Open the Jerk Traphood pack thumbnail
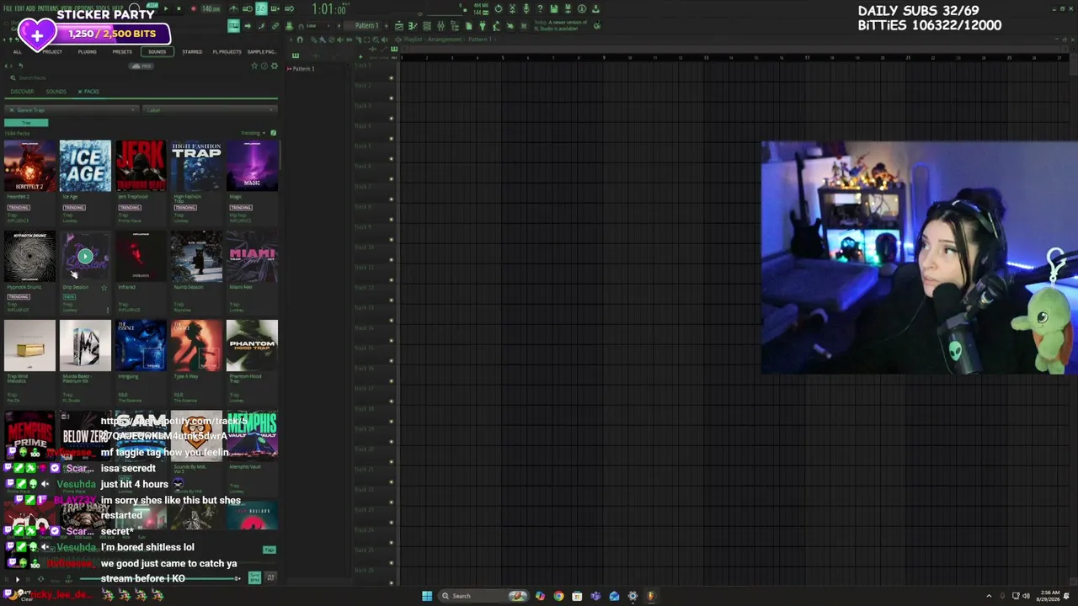 point(141,166)
